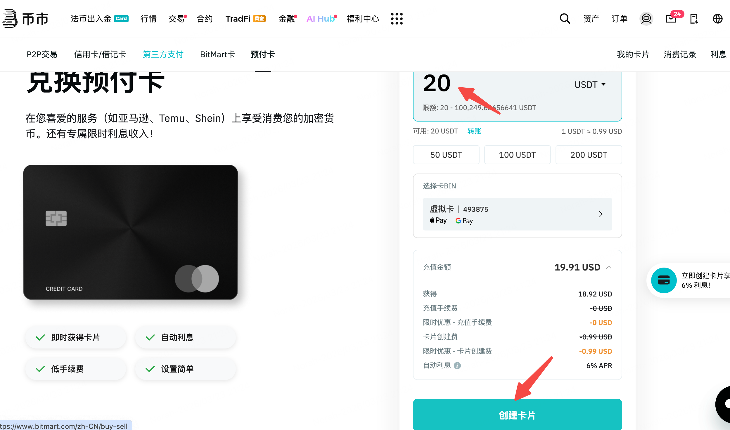
Task: Select the 50 USDT quick amount
Action: [446, 155]
